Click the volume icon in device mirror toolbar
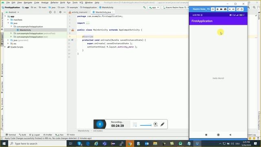 [233, 9]
